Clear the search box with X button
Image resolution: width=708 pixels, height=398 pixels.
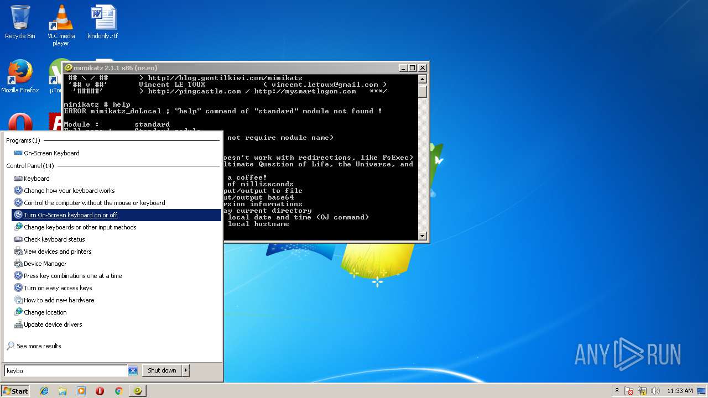133,370
